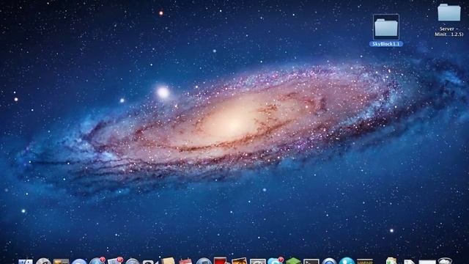This screenshot has height=264, width=469.
Task: Open the Trash in the Dock
Action: (x=445, y=261)
